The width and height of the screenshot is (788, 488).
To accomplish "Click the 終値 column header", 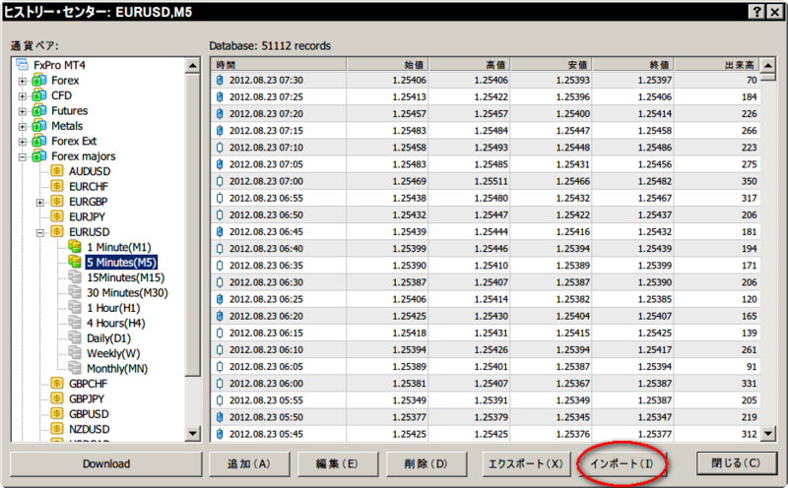I will pyautogui.click(x=633, y=64).
